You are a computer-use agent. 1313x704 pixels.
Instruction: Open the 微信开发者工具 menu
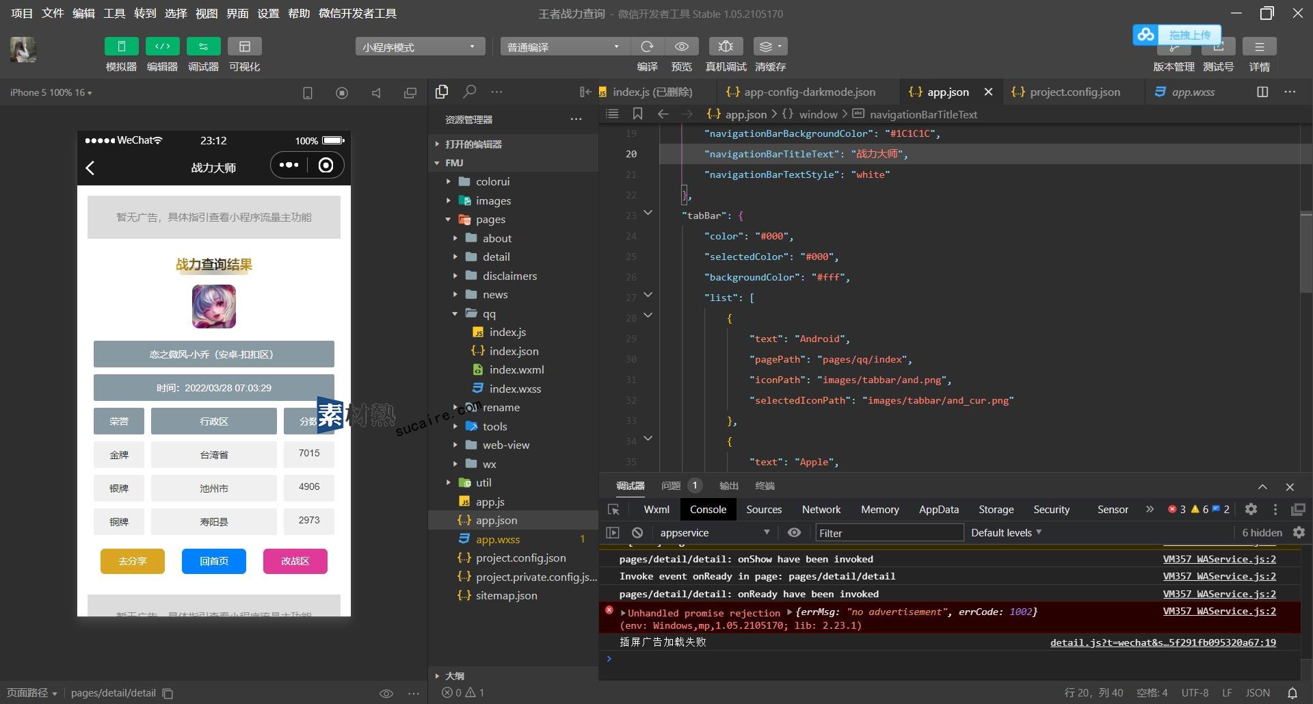tap(358, 13)
